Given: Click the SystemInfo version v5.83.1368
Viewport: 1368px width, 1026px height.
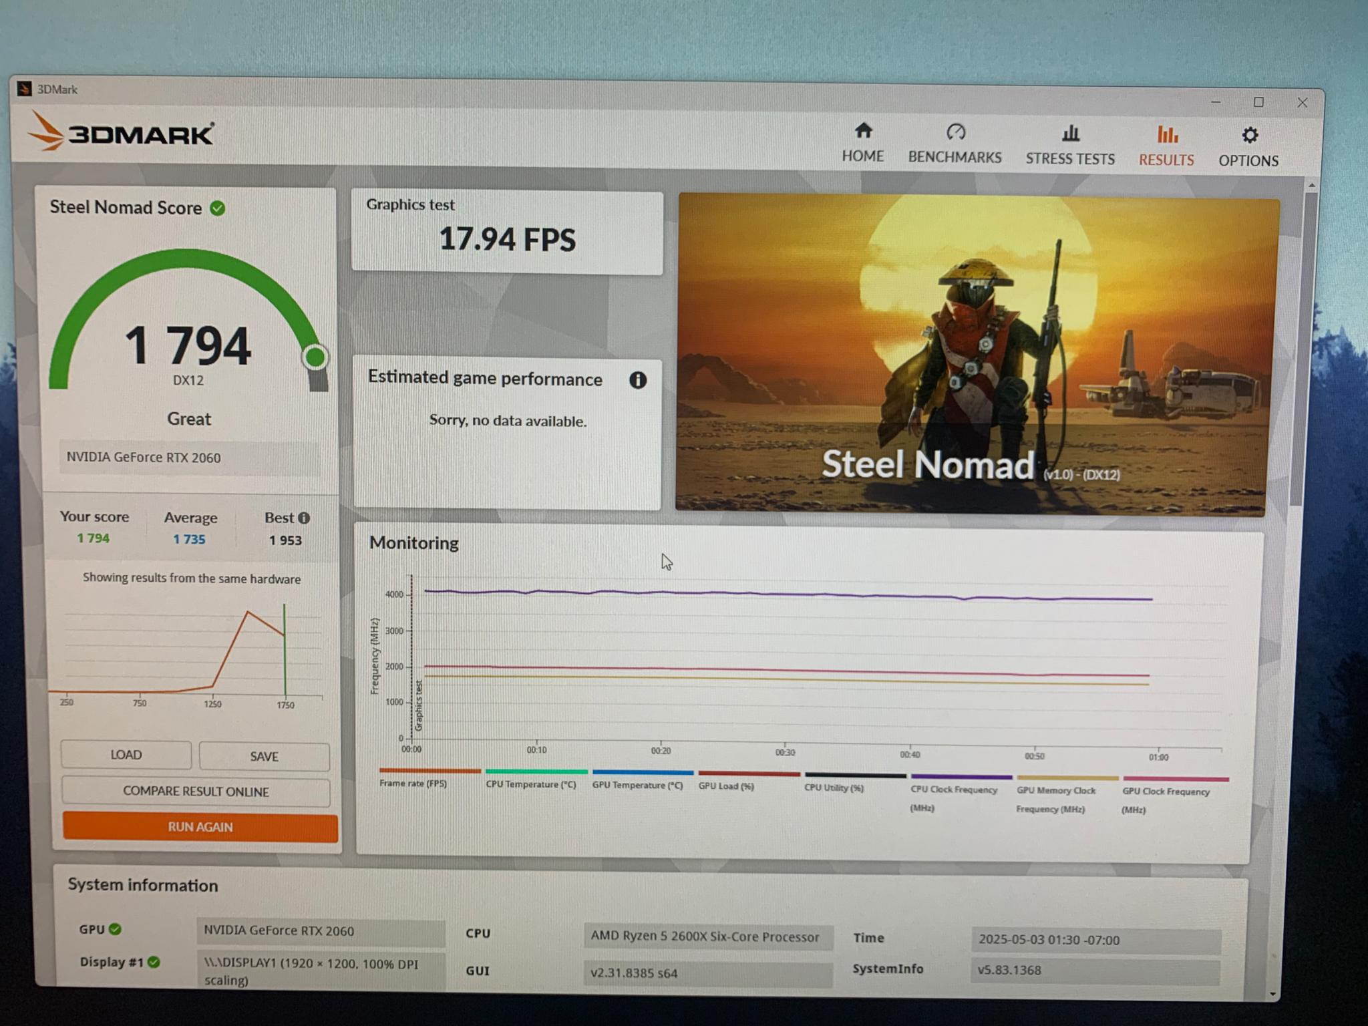Looking at the screenshot, I should coord(1095,970).
